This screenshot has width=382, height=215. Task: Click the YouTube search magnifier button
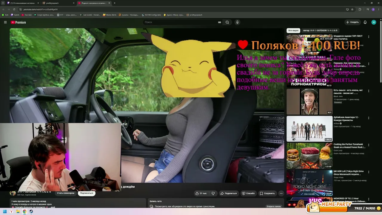click(227, 22)
